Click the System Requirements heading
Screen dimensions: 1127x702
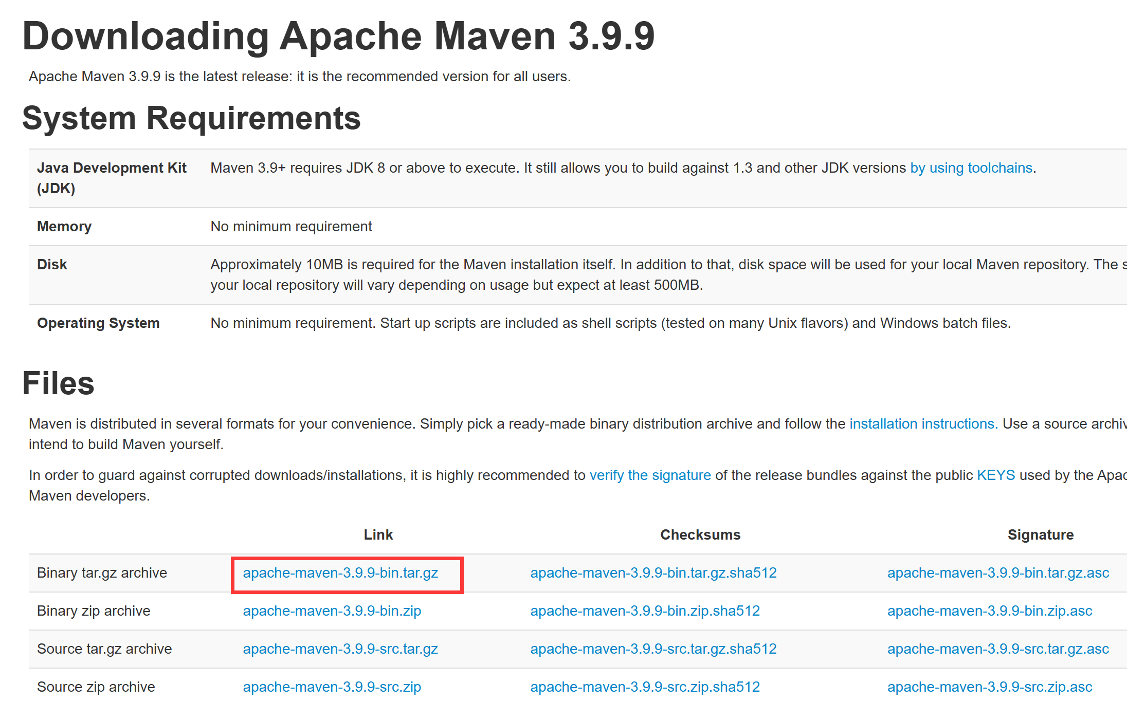pyautogui.click(x=191, y=118)
